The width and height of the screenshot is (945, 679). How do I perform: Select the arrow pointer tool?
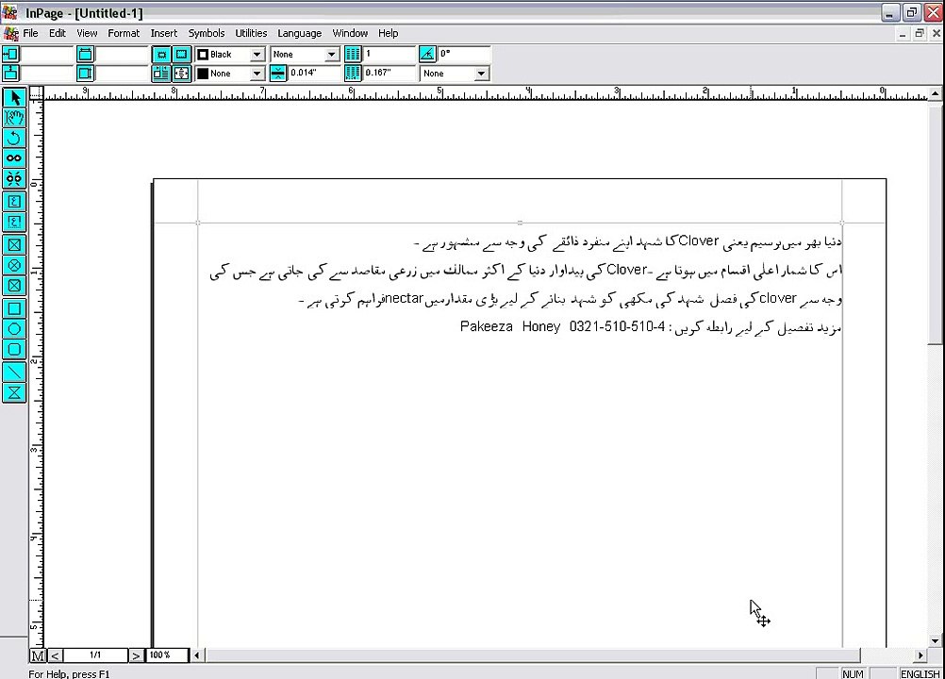[14, 97]
